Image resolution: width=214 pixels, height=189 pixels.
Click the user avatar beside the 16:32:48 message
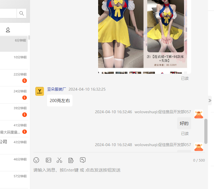point(199,147)
